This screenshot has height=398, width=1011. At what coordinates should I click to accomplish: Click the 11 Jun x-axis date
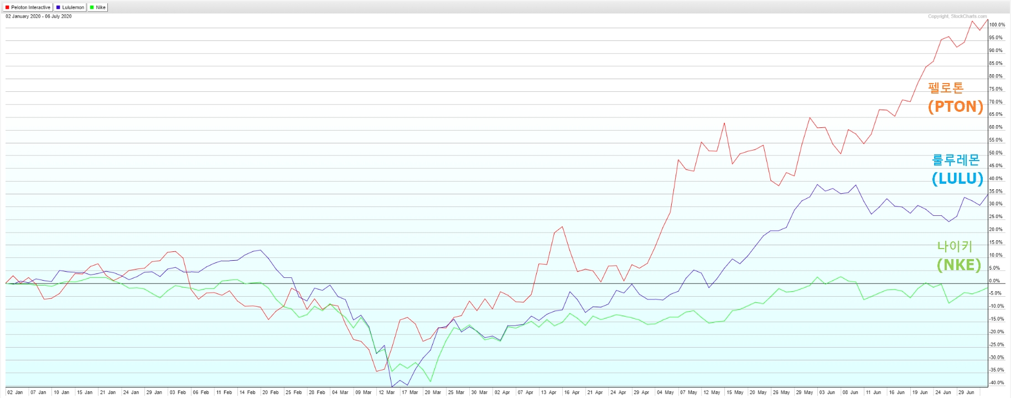tap(874, 392)
